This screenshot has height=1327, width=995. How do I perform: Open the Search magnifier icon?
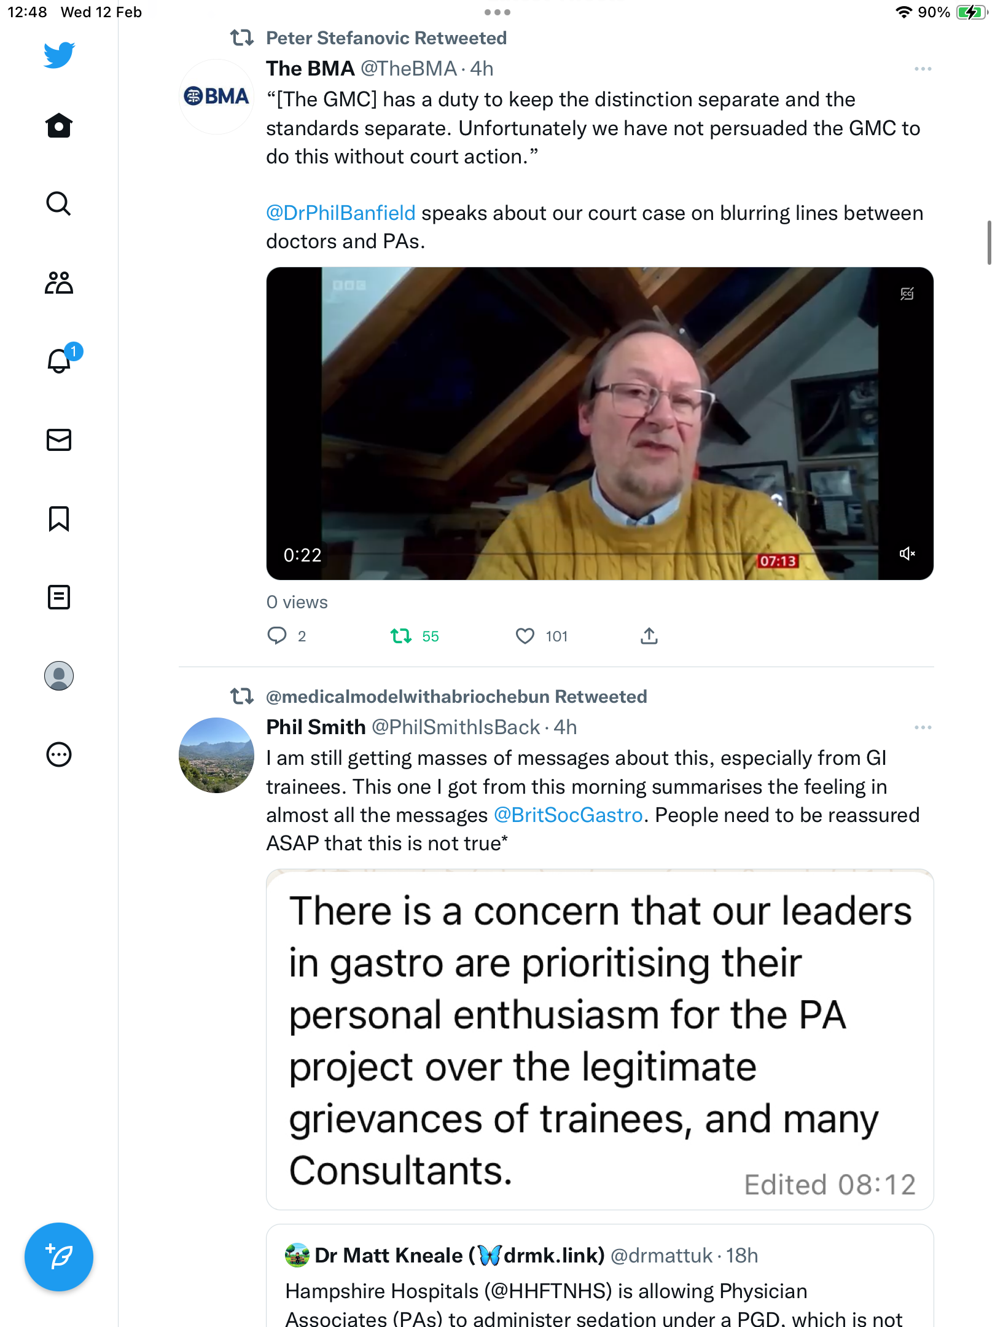point(59,204)
